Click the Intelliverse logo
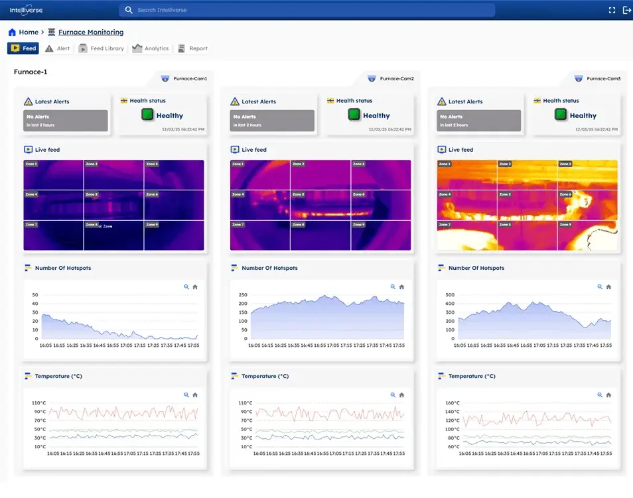 click(x=27, y=10)
